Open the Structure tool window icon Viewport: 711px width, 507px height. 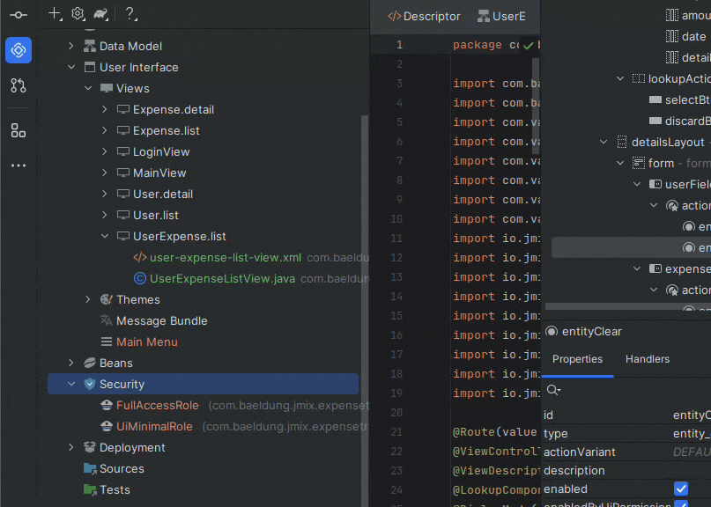[x=19, y=130]
